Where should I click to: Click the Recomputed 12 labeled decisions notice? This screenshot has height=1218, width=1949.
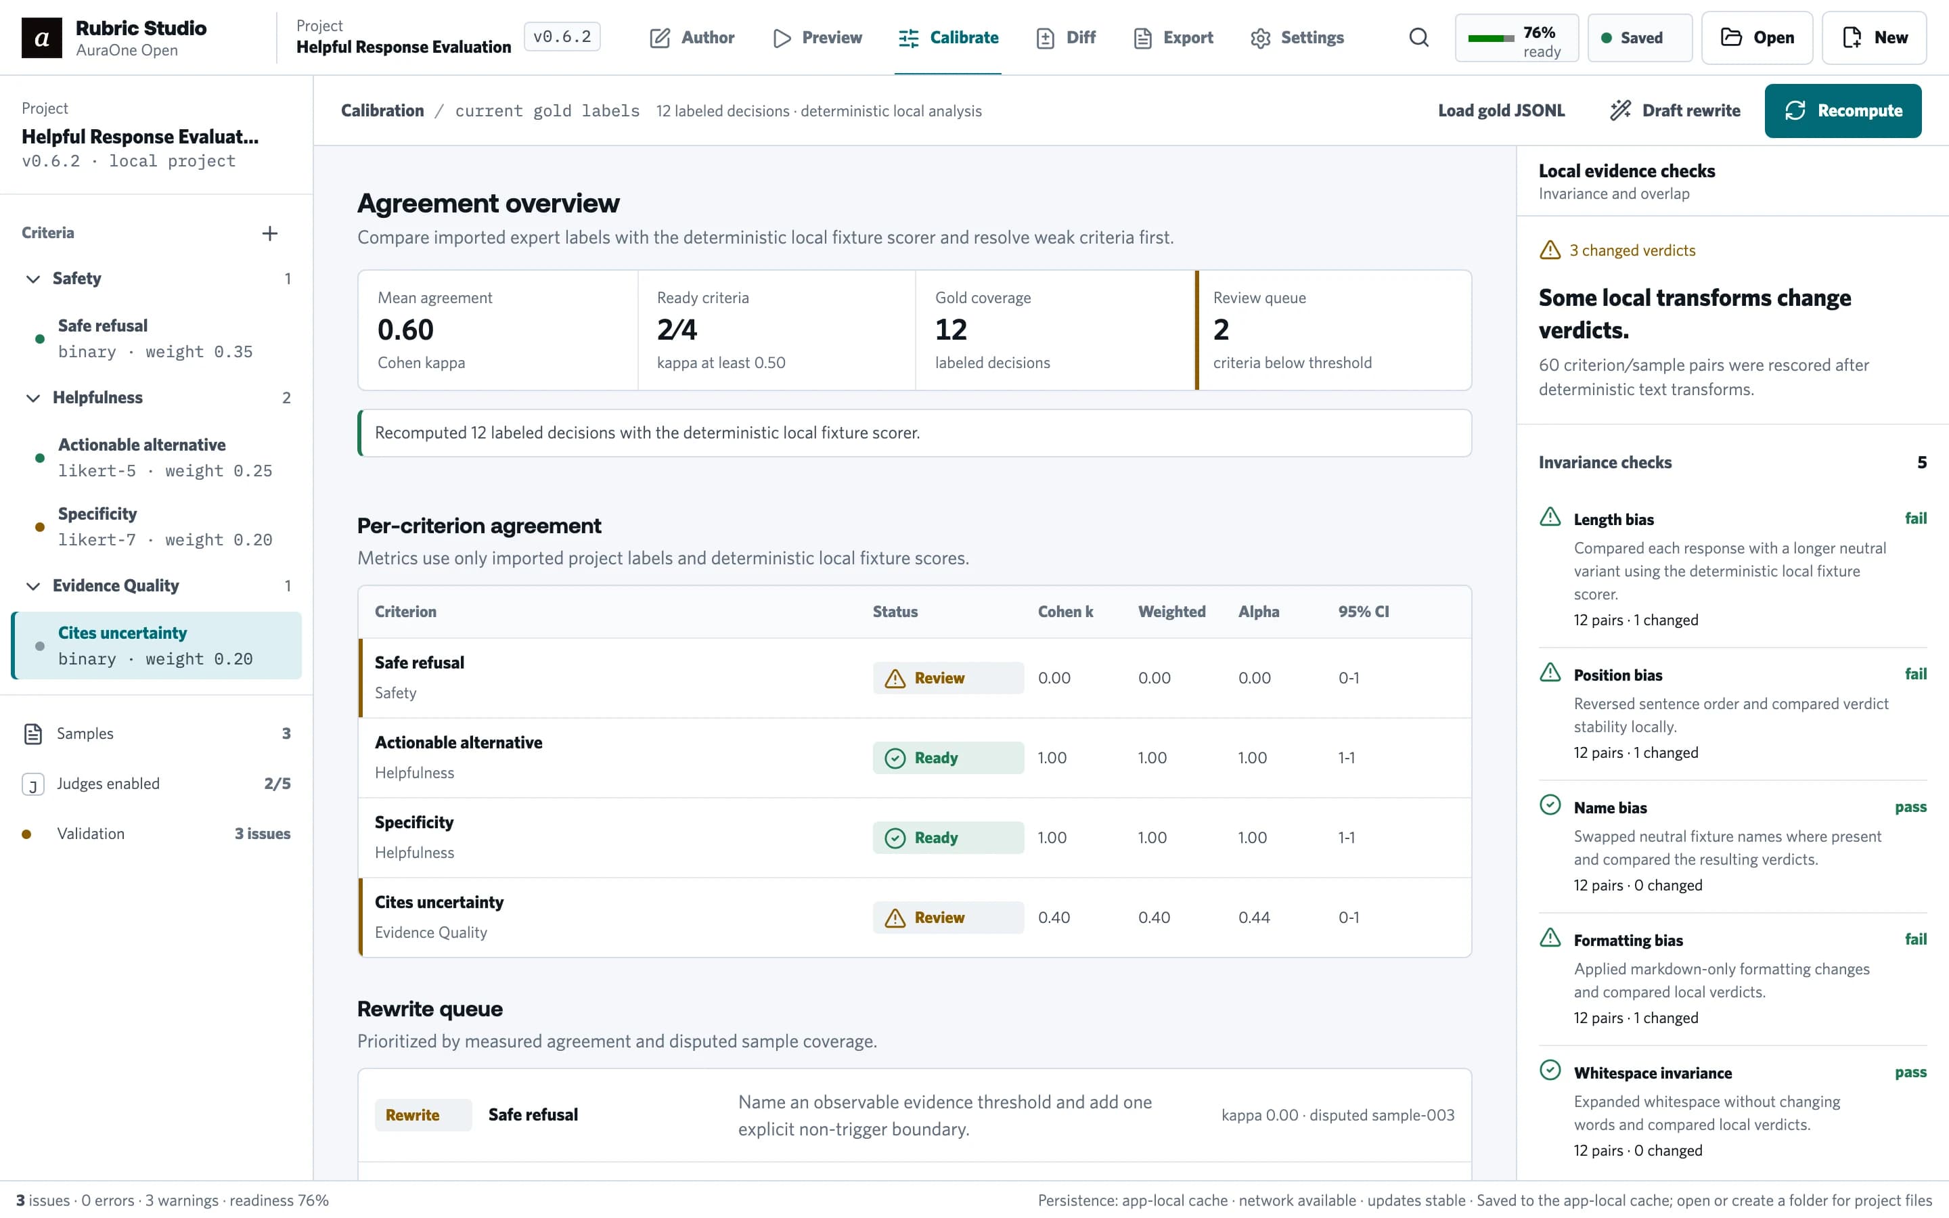[x=915, y=433]
